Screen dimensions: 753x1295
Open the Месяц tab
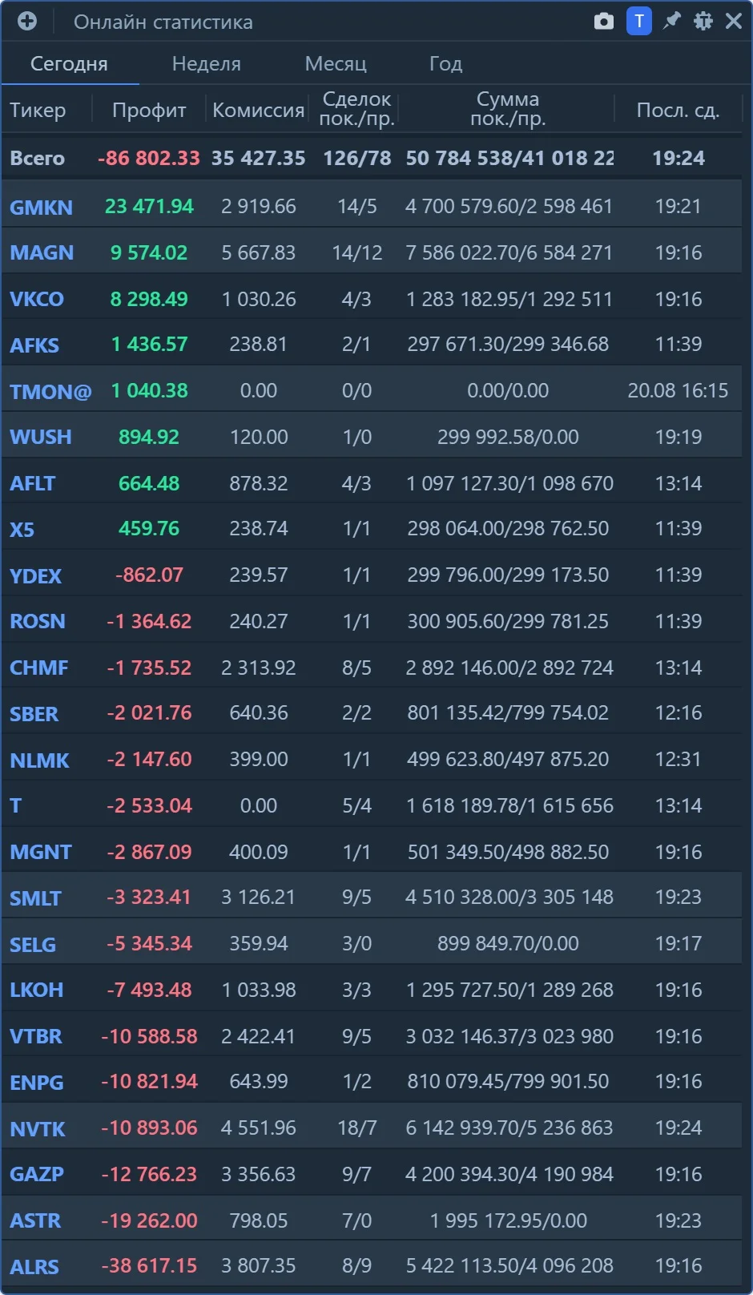(x=336, y=63)
